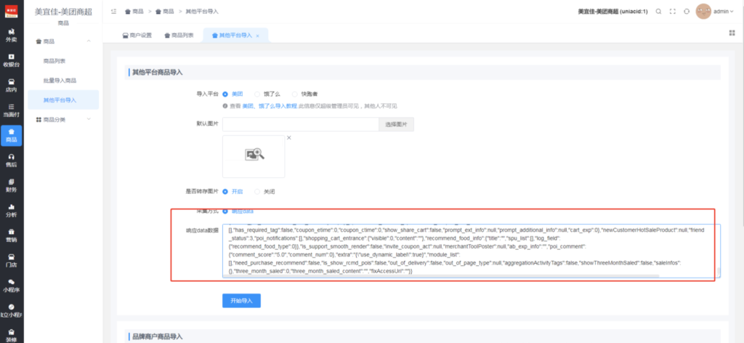Select 其他平台导入 in the side menu

pos(63,100)
